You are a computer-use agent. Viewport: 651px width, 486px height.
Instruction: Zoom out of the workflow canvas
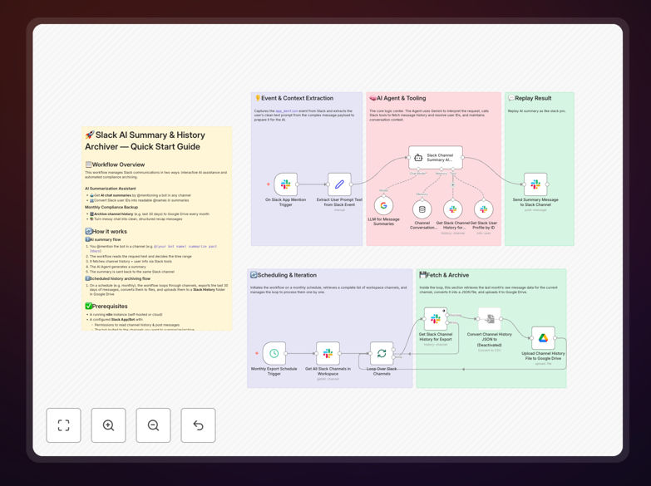153,425
